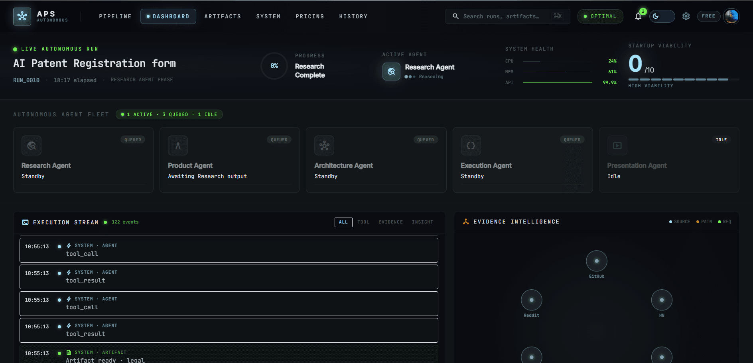753x363 pixels.
Task: Click 'Awaiting Research output' status text
Action: coord(207,176)
